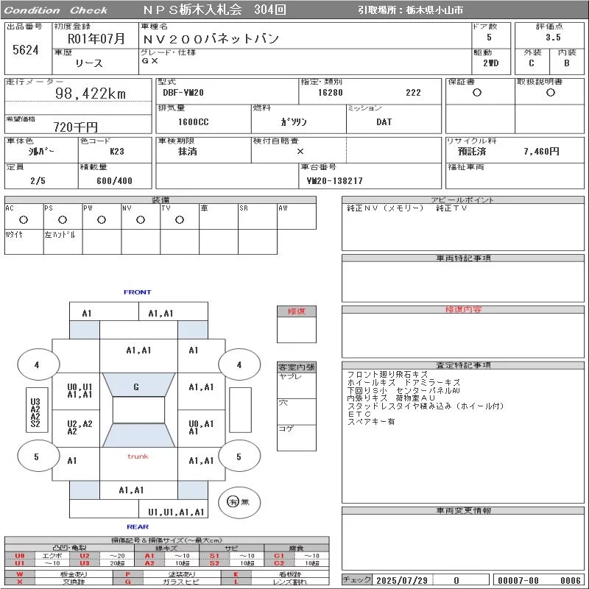The image size is (589, 589).
Task: Click the AC equipment circle mark
Action: coord(24,220)
